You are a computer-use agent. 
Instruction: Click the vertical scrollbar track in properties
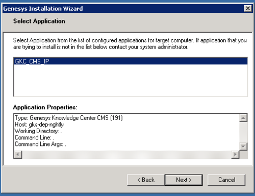(x=243, y=132)
